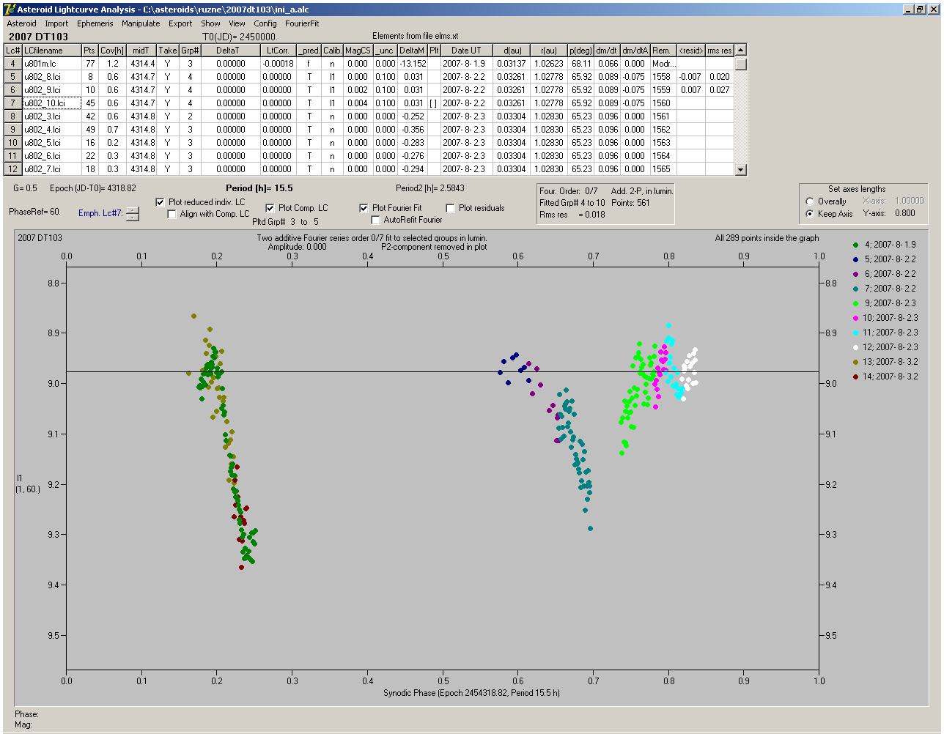
Task: Open the Manipulate menu
Action: [x=141, y=23]
